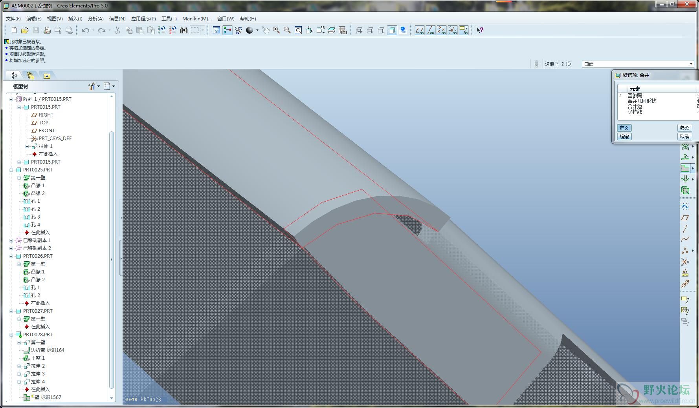Viewport: 699px width, 408px height.
Task: Open the find binoculars tool
Action: 183,30
